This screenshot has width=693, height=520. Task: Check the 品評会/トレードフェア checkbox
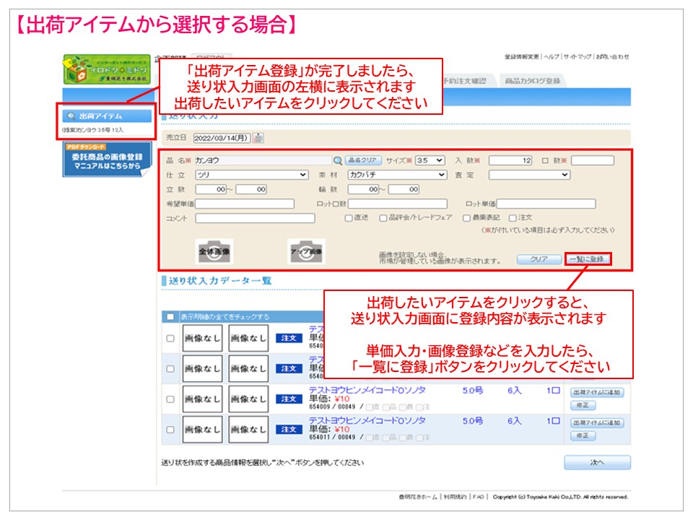tap(383, 218)
